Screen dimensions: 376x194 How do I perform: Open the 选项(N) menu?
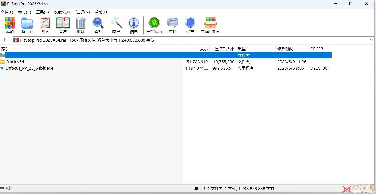(83, 12)
